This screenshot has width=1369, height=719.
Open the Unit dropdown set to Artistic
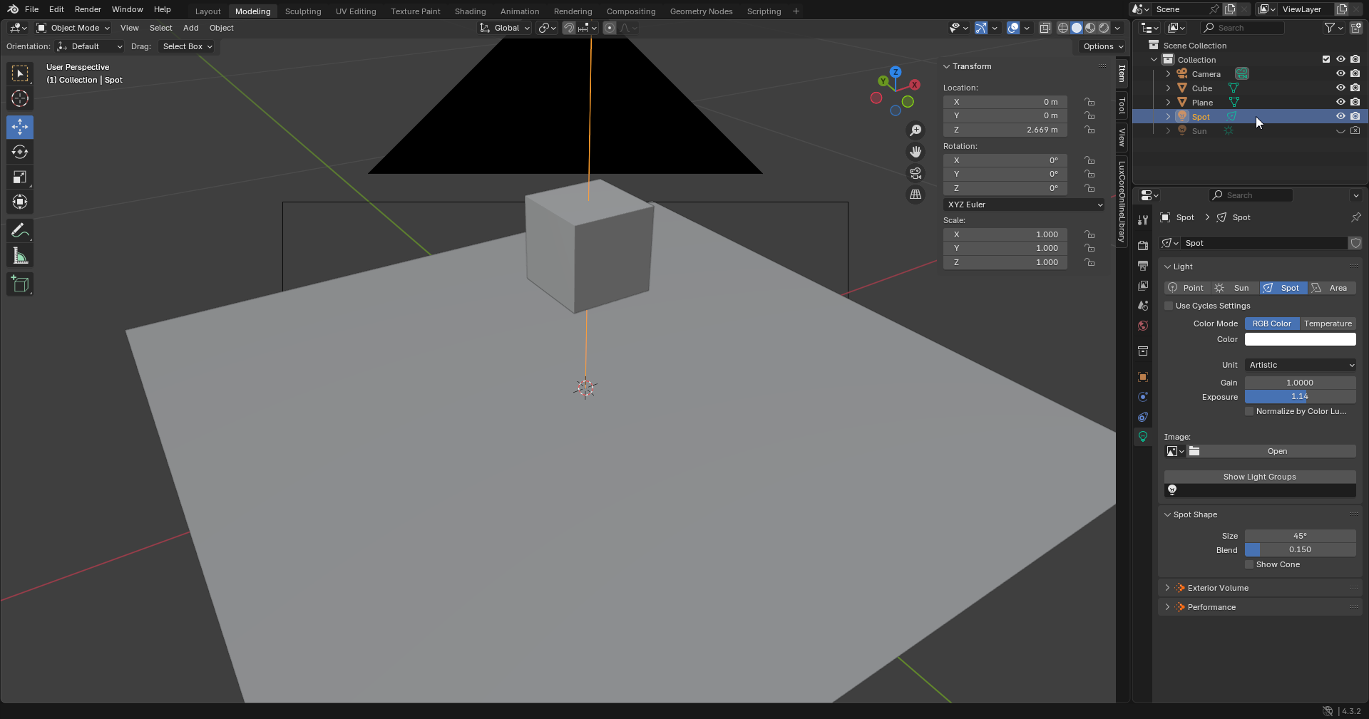(x=1300, y=365)
